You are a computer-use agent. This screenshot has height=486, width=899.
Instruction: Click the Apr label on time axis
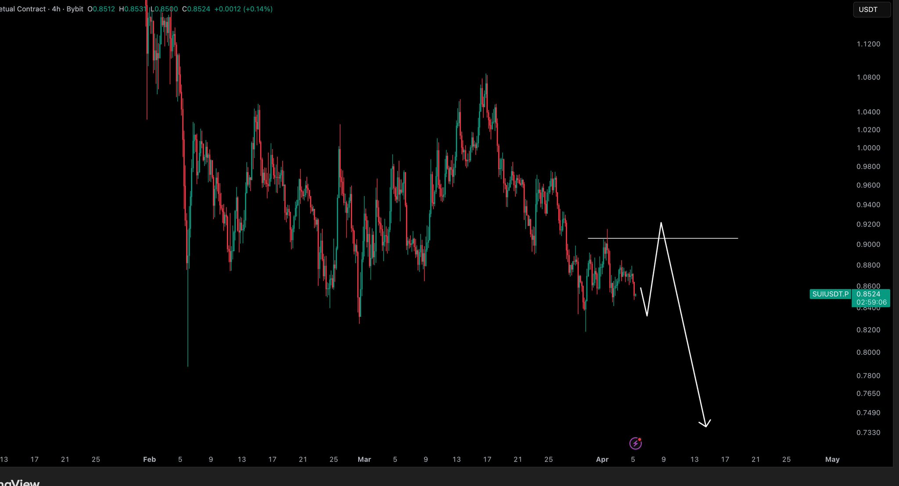point(602,459)
